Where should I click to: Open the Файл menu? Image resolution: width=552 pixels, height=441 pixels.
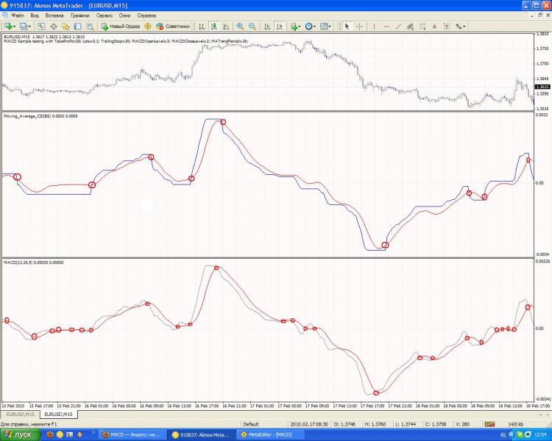point(18,15)
